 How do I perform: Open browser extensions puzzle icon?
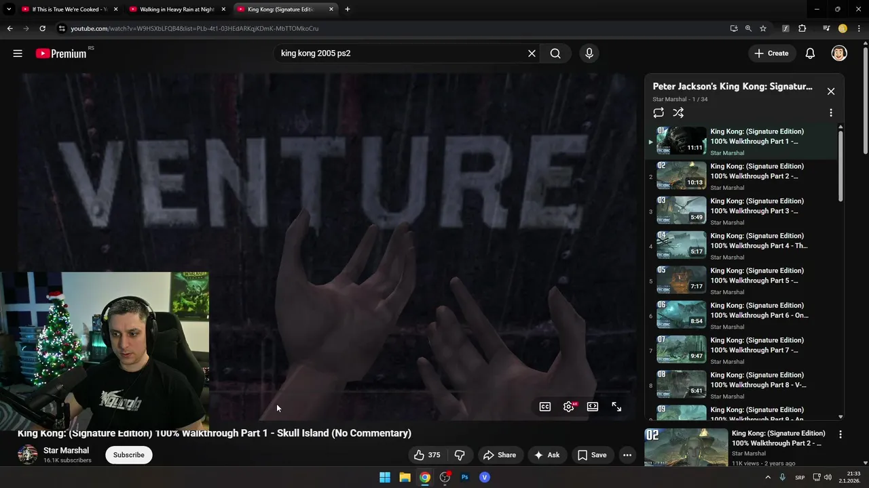pyautogui.click(x=802, y=28)
